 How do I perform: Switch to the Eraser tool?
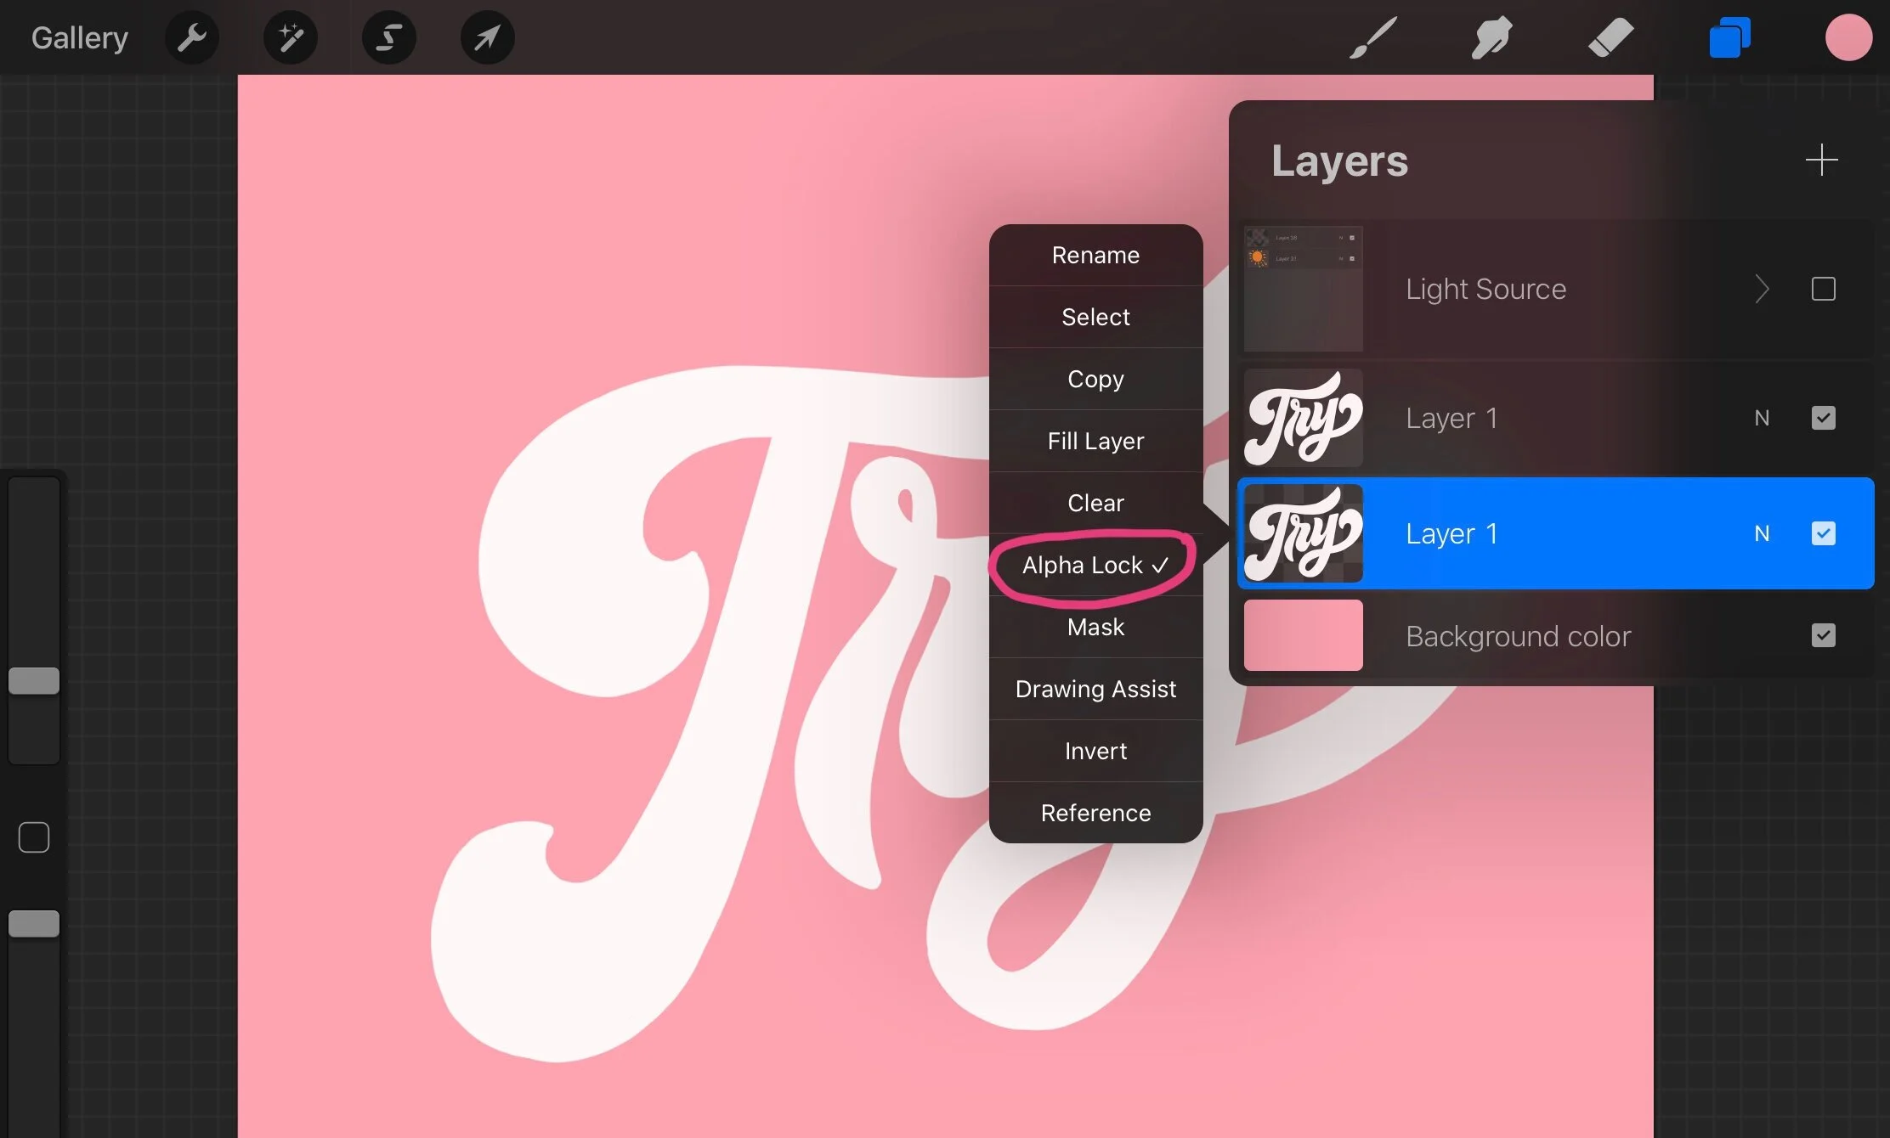(x=1610, y=37)
